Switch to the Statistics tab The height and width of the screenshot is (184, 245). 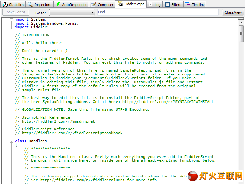13,4
